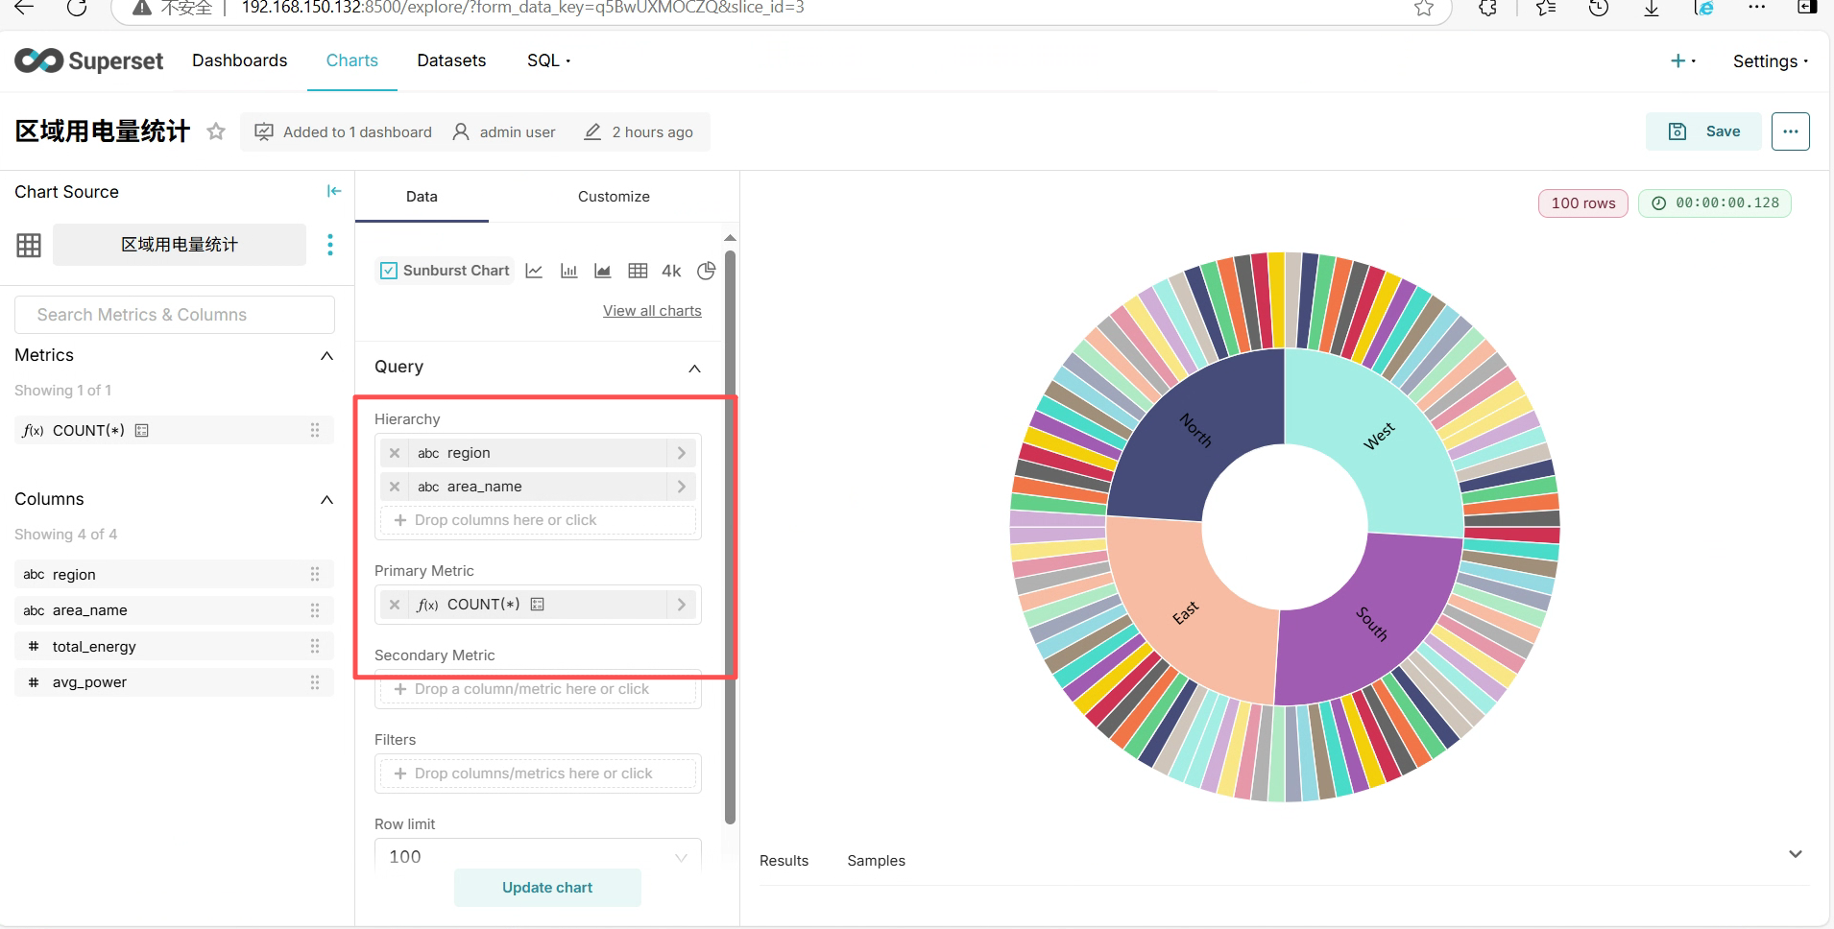
Task: Click Added to 1 dashboard
Action: 344,132
